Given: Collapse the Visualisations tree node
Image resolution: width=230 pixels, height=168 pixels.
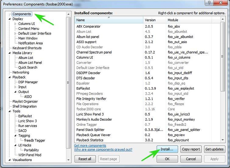Looking at the screenshot, I should click(x=10, y=160).
